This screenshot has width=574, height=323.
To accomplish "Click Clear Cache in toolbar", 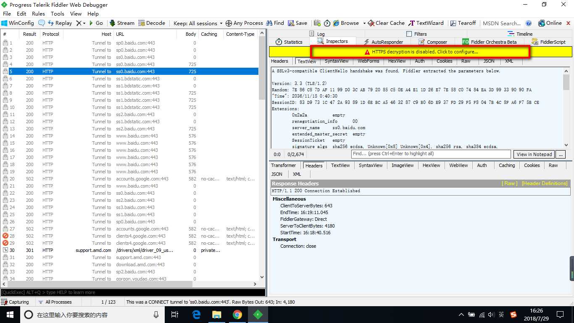I will pyautogui.click(x=386, y=23).
